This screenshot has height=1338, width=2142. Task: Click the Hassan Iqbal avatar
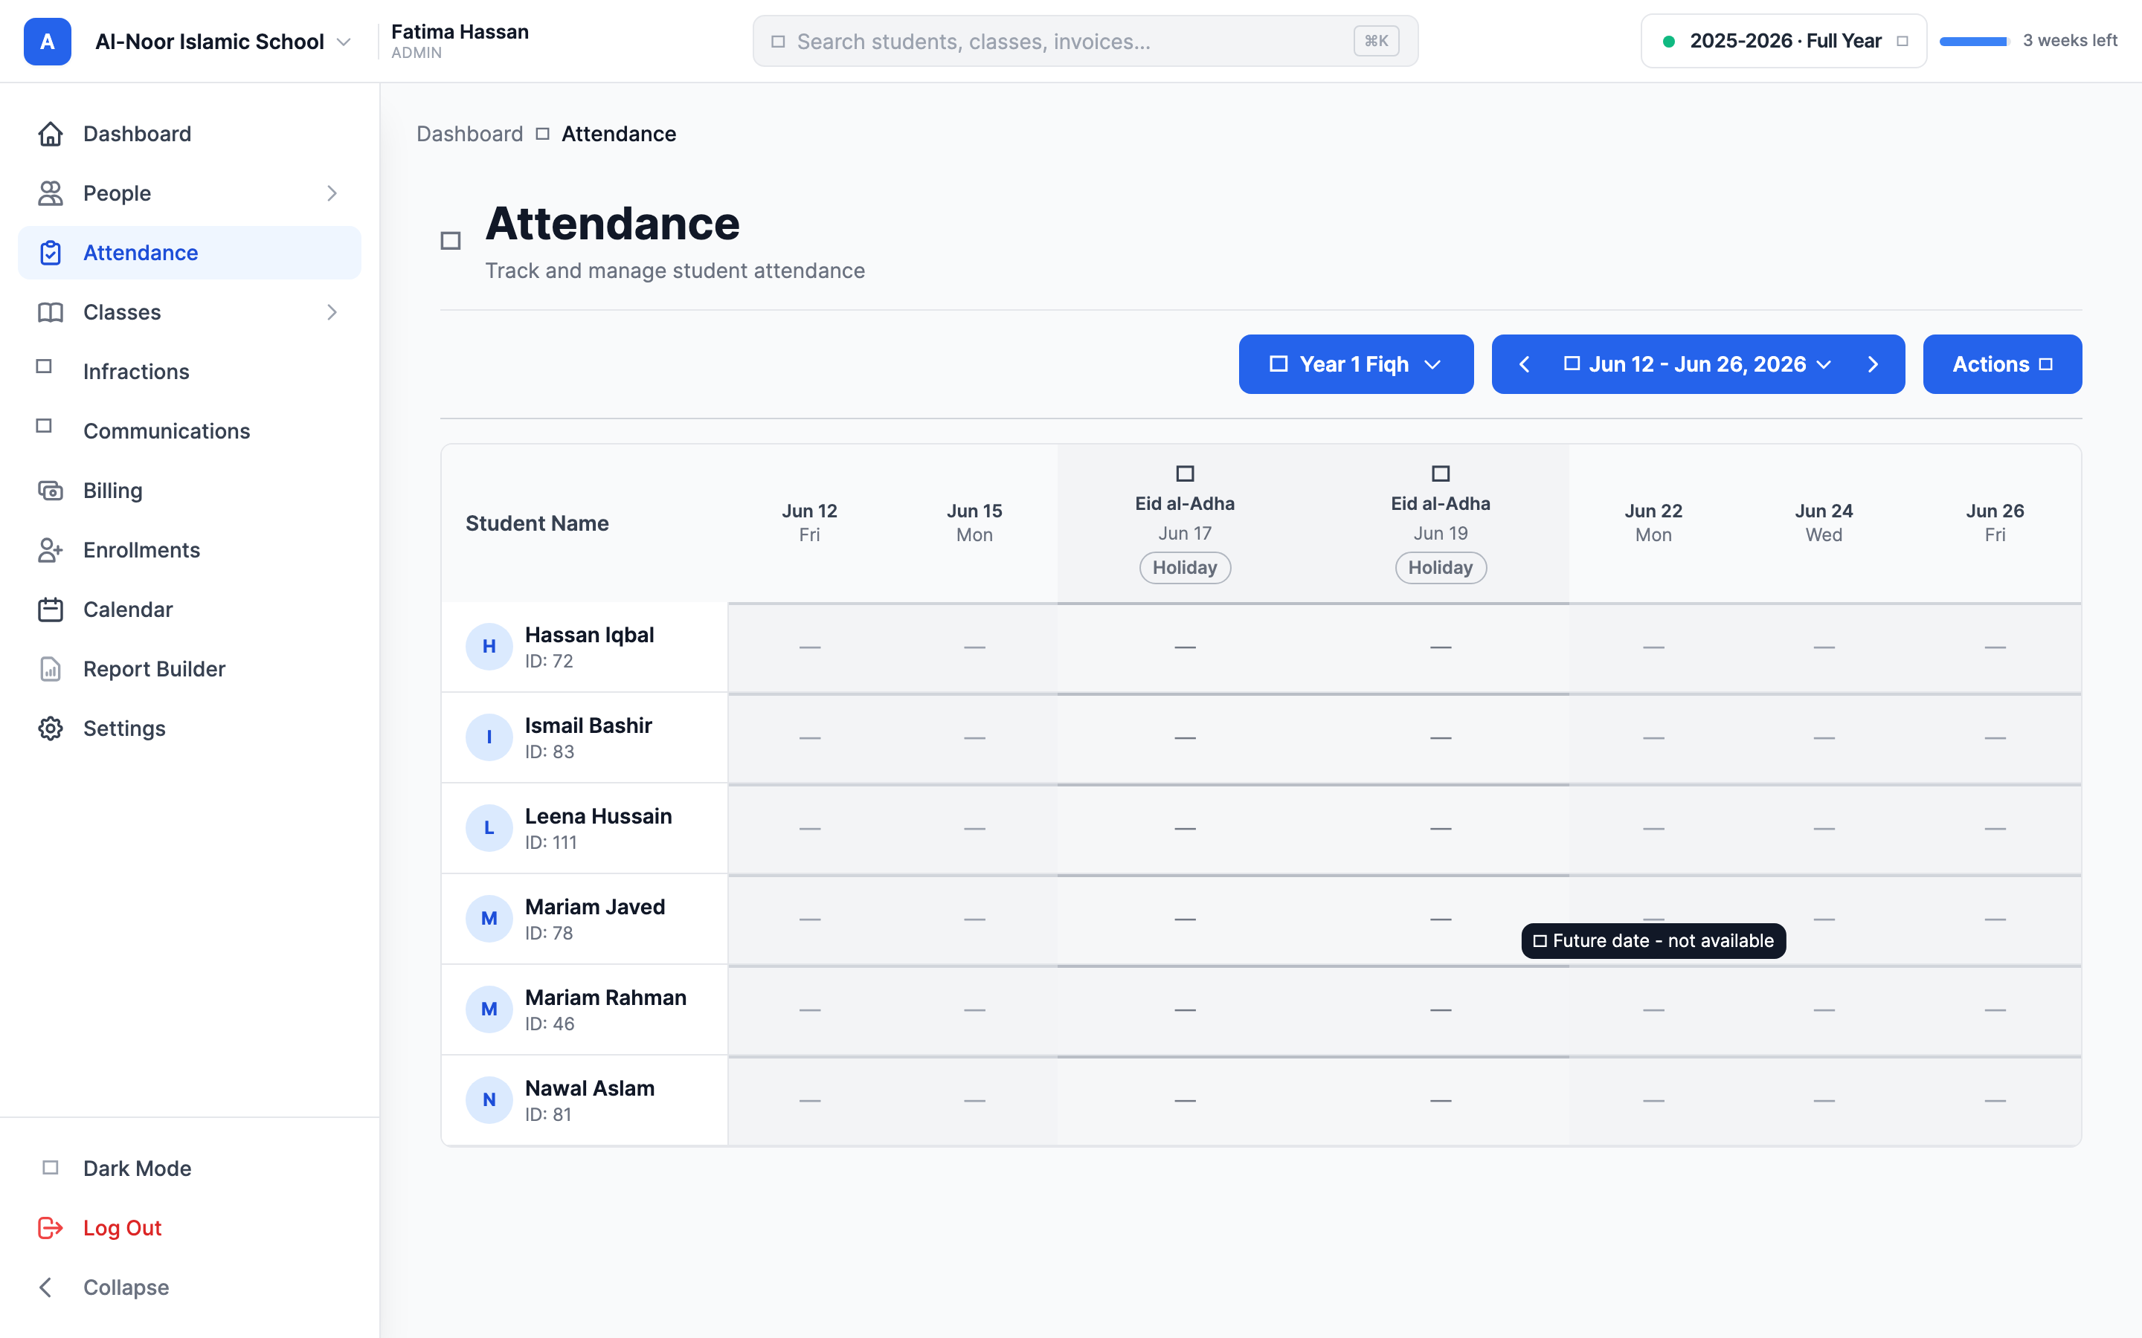pos(489,647)
